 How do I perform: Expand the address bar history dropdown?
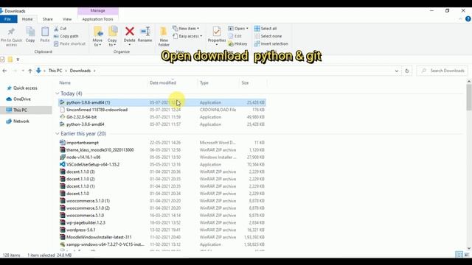point(397,71)
